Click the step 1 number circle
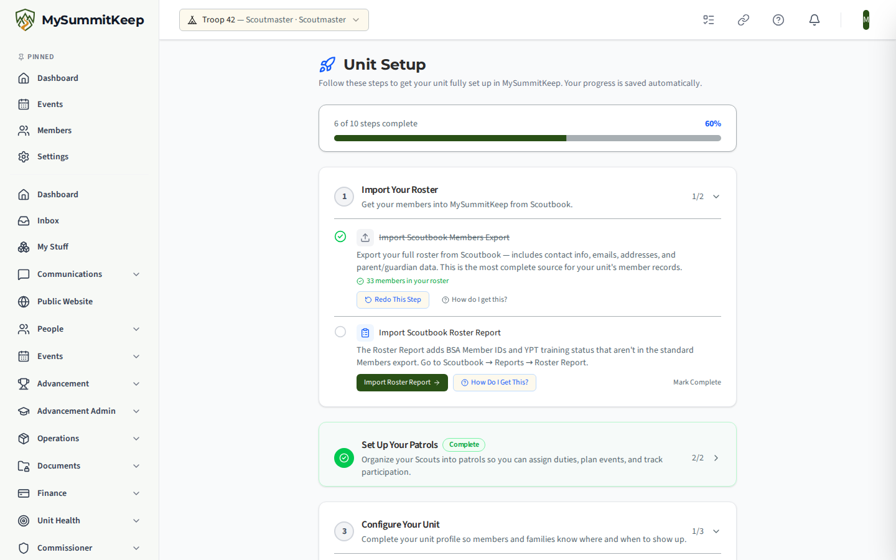This screenshot has height=560, width=896. (344, 197)
